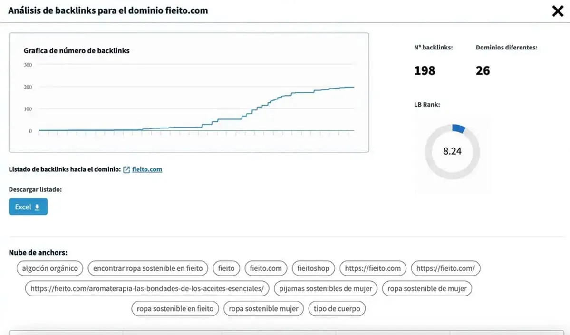Click the 'fieito.com' anchor tag
Screen dimensions: 570x335
[266, 268]
